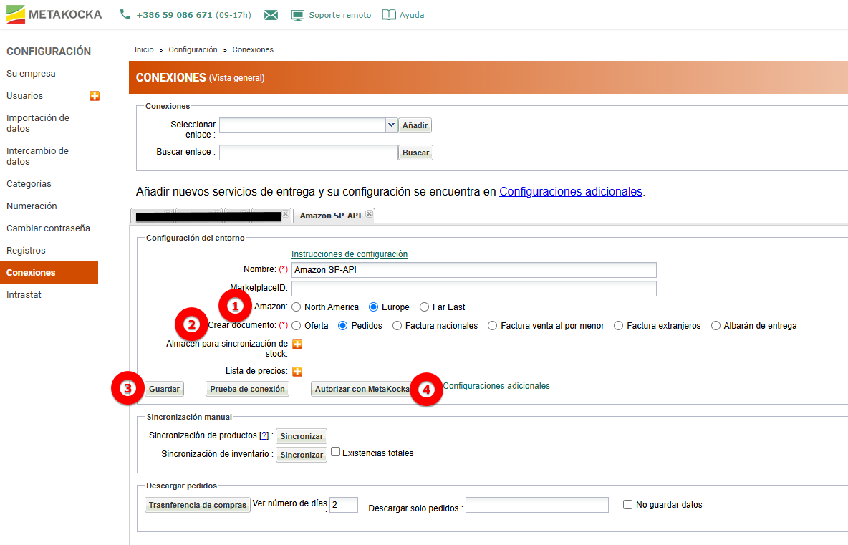Click Sincronizar for Sincronización de productos
This screenshot has width=848, height=545.
pyautogui.click(x=302, y=435)
